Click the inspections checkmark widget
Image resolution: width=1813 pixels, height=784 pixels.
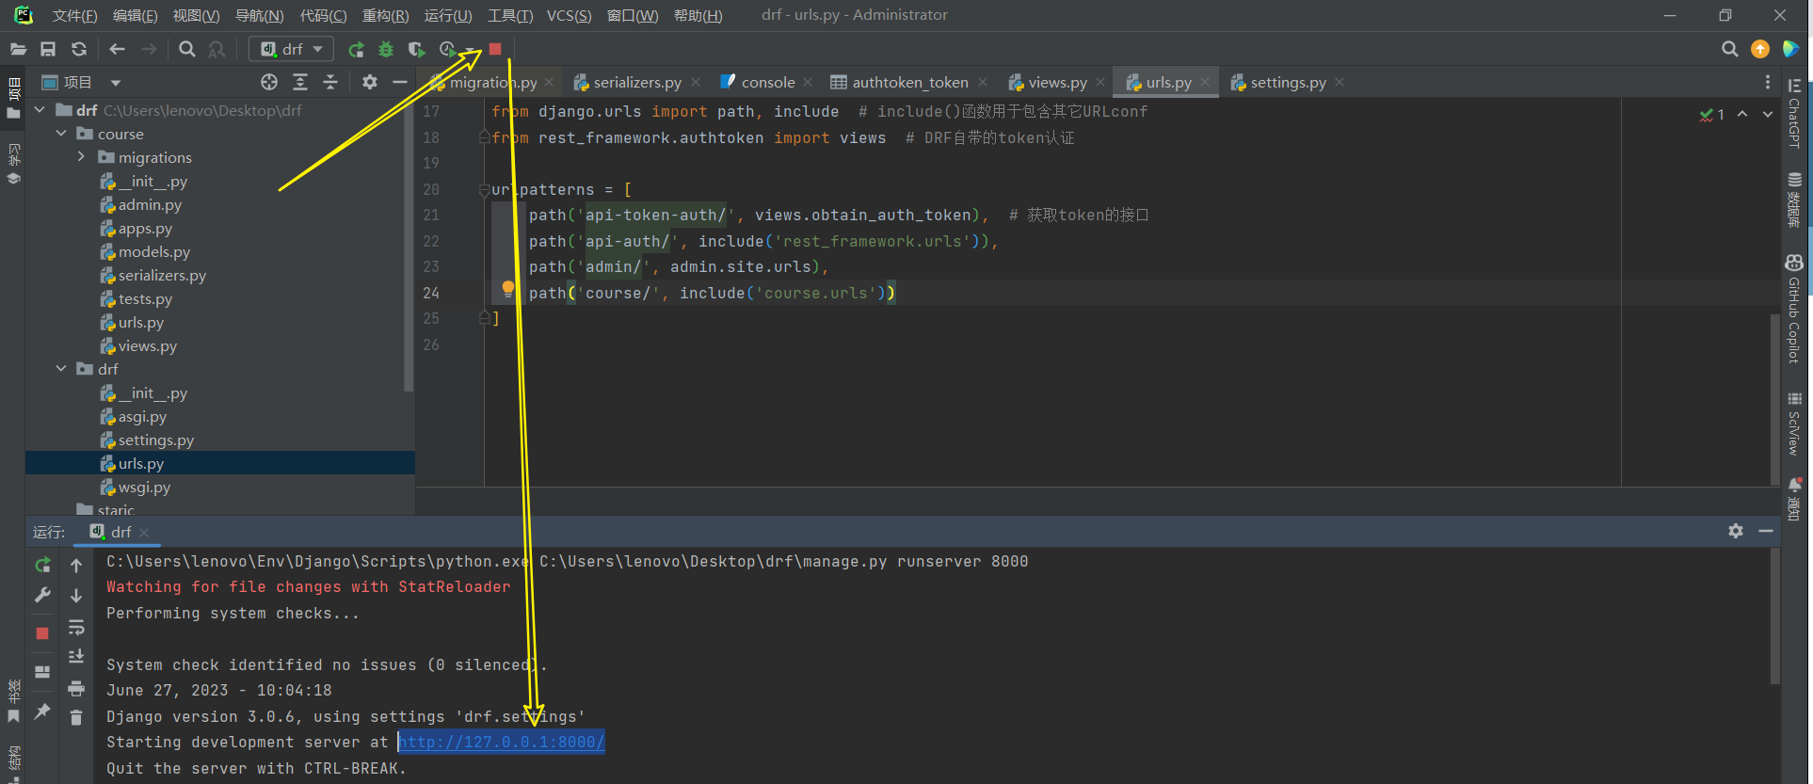pos(1712,114)
